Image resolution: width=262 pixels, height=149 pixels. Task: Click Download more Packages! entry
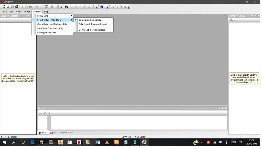click(92, 30)
